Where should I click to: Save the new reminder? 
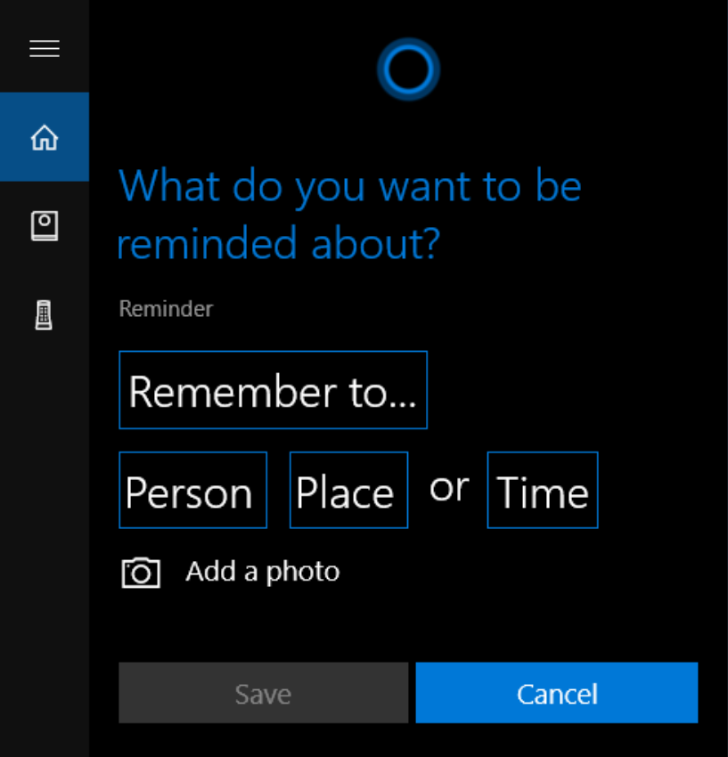tap(263, 693)
